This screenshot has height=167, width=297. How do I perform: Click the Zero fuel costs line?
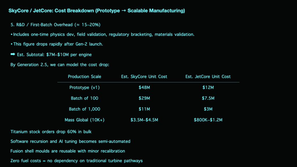tap(77, 161)
